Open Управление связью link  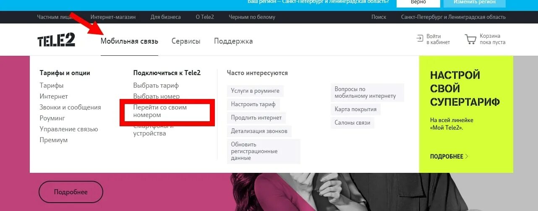(x=69, y=129)
